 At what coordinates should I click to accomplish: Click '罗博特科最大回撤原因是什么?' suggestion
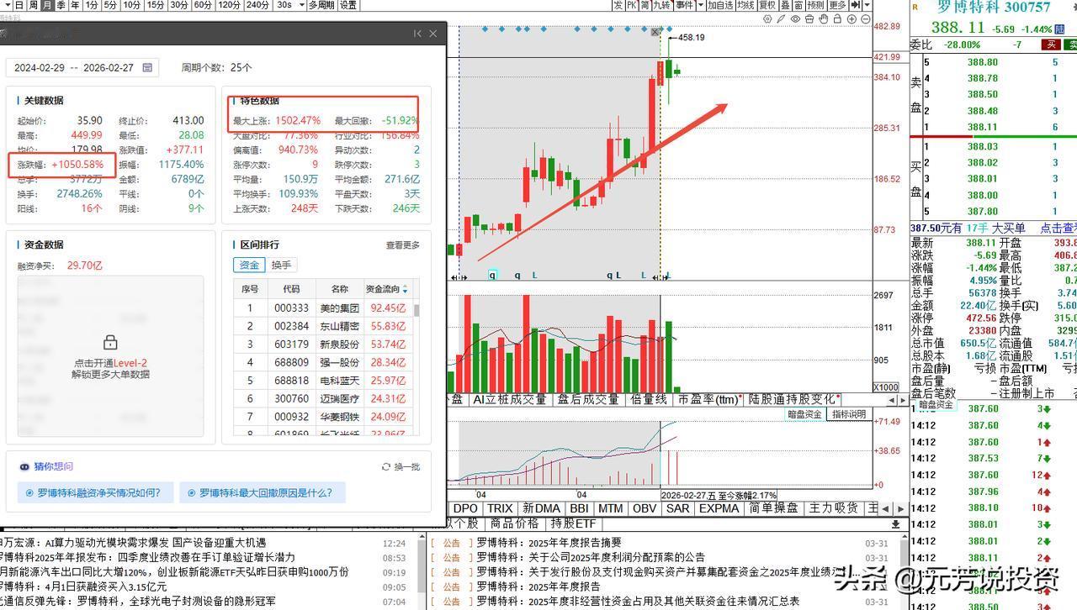coord(263,493)
